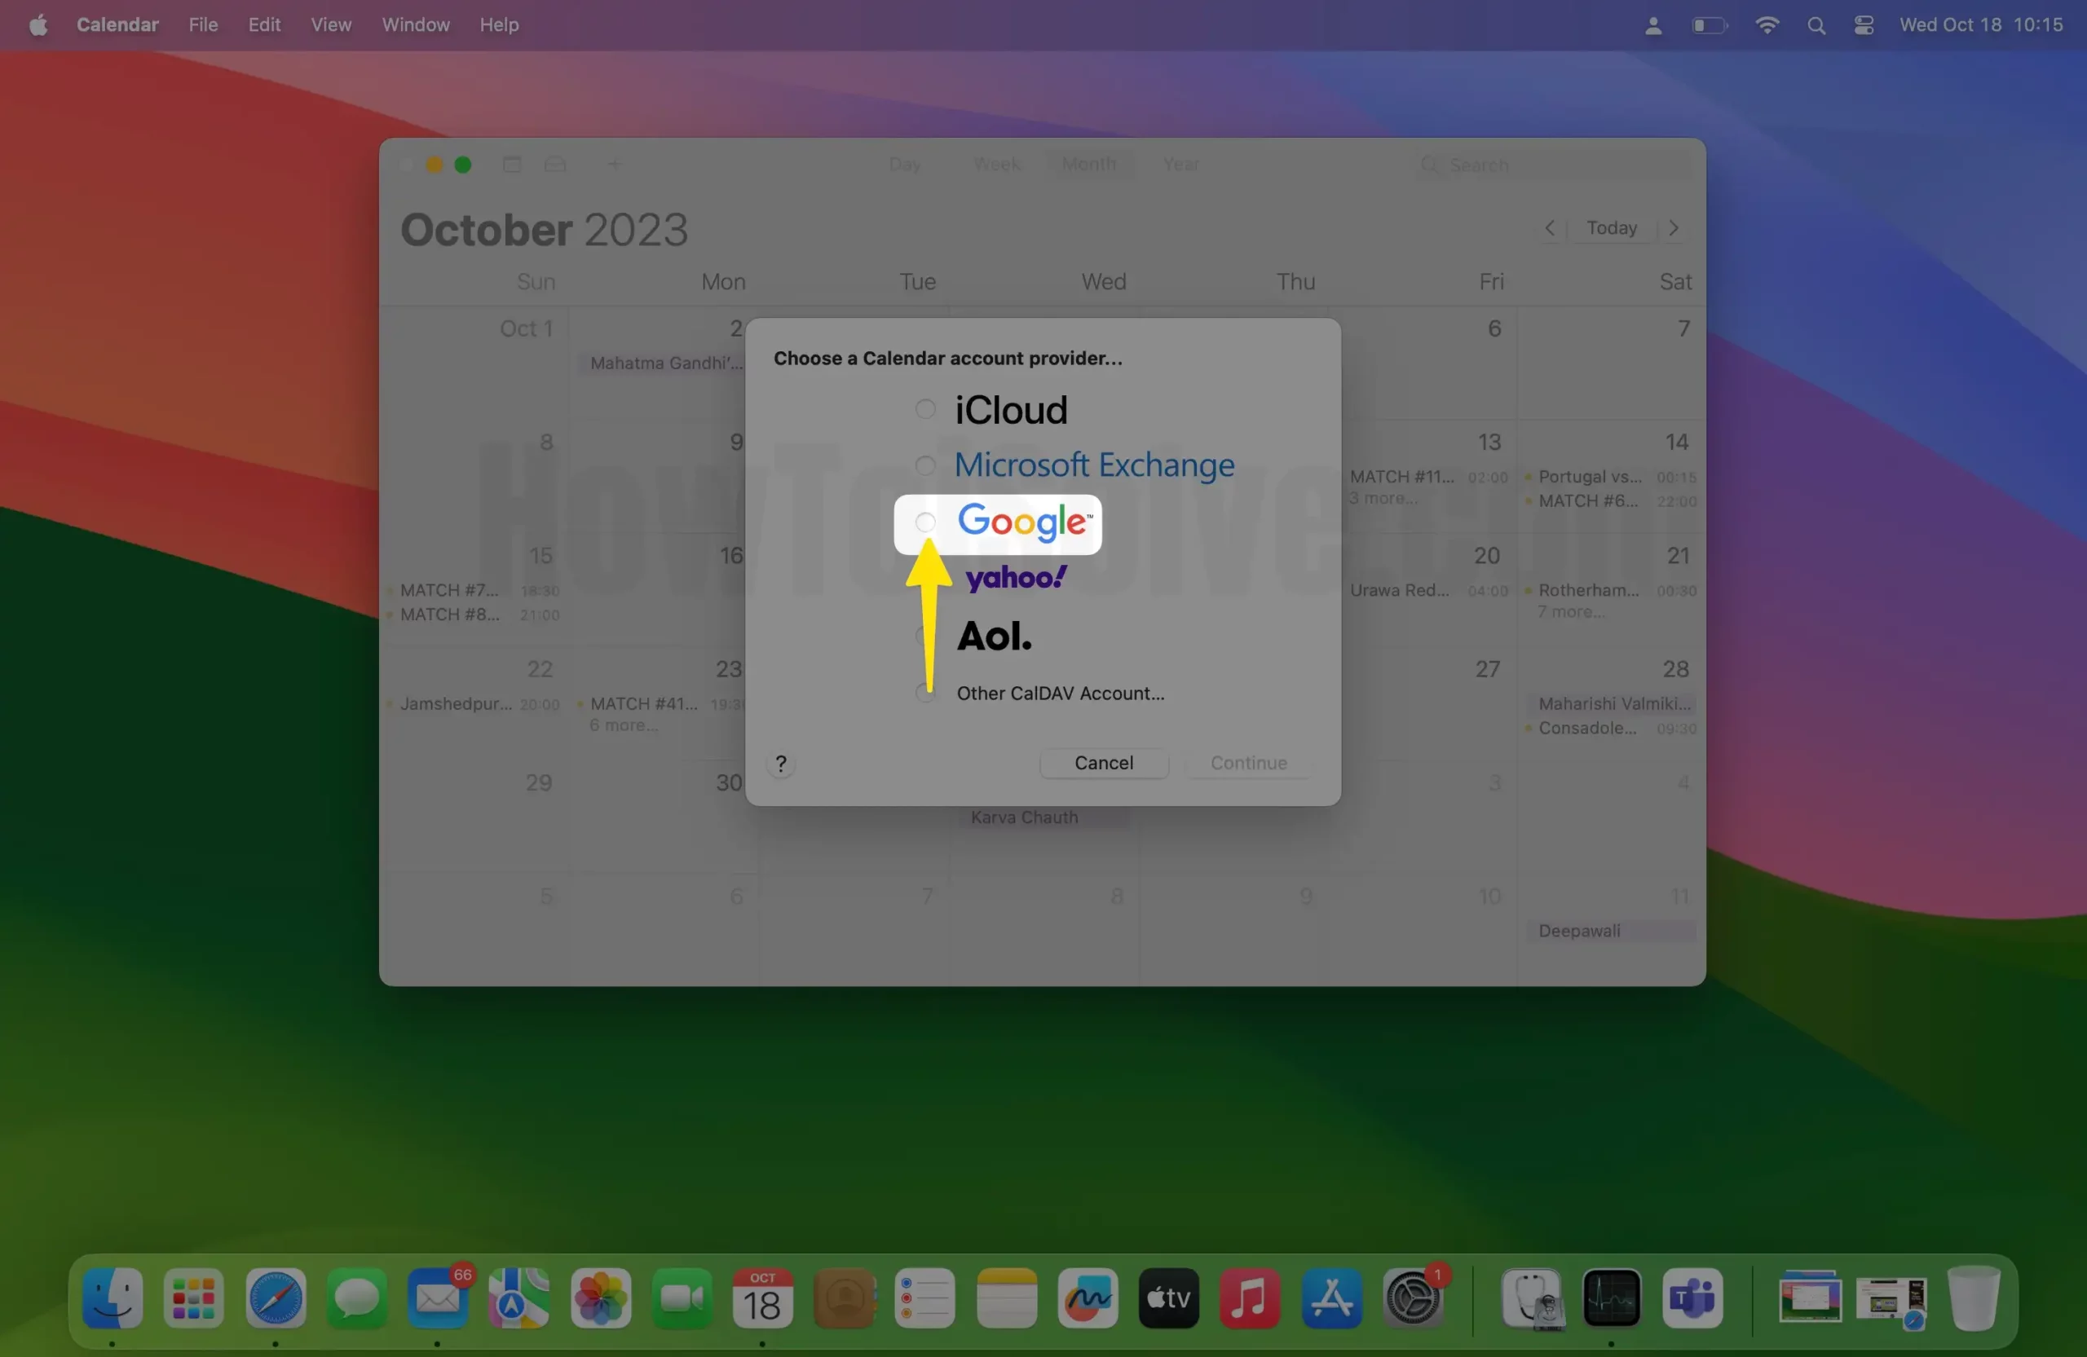Go to previous month chevron
The image size is (2087, 1357).
[x=1550, y=228]
